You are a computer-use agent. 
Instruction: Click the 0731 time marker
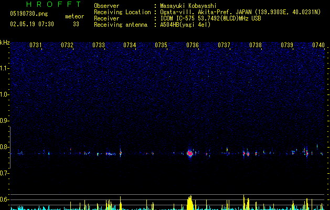(35, 45)
